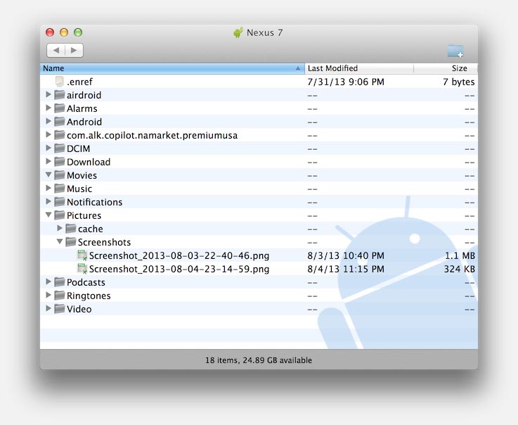Click the Screenshot_2013-08-03-22-40-46.png file icon
Viewport: 518px width, 425px height.
[82, 255]
